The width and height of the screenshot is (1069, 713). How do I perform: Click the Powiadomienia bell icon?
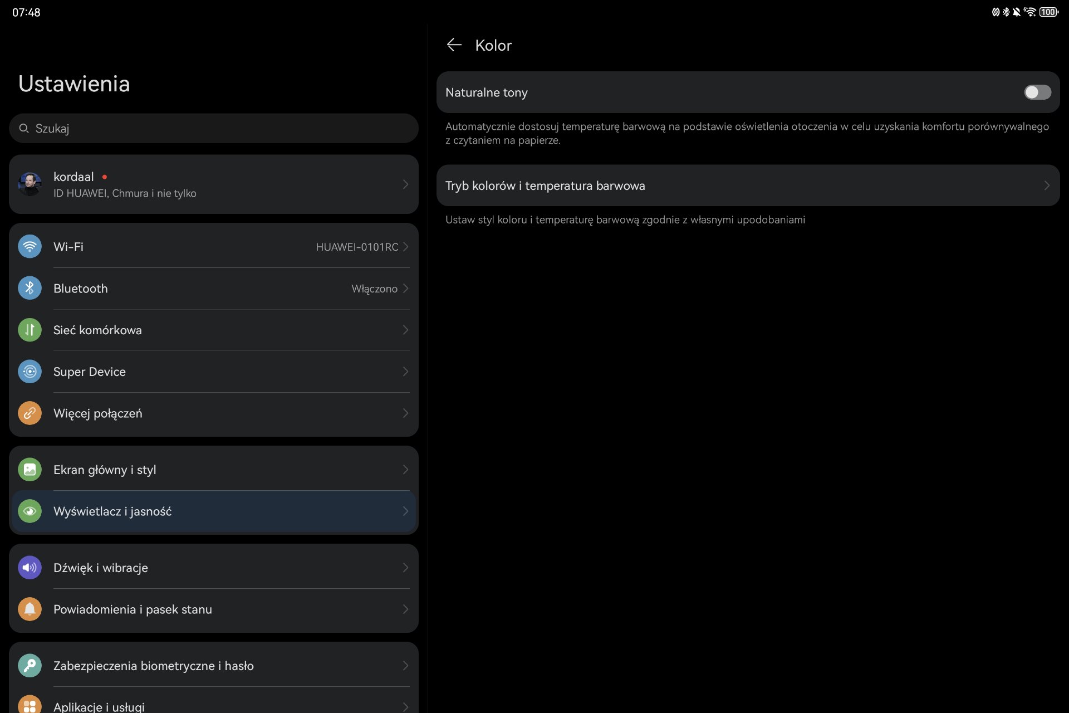[30, 609]
